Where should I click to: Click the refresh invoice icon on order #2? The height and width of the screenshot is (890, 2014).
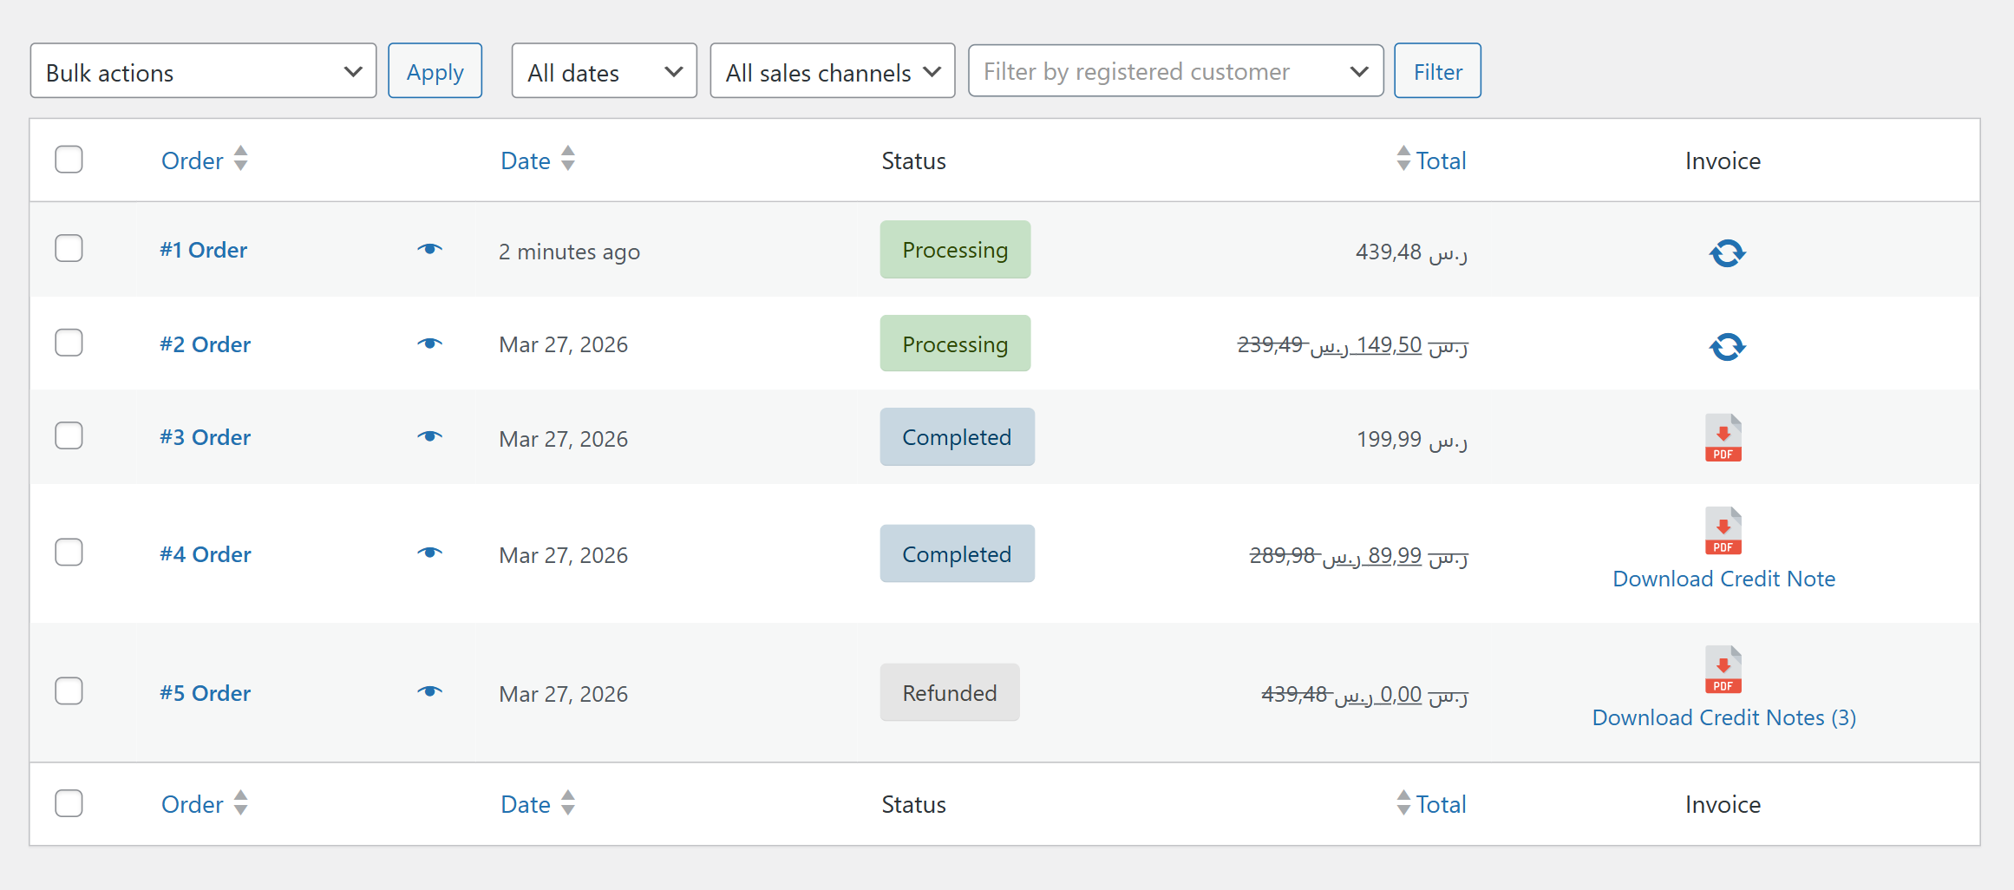pyautogui.click(x=1726, y=346)
